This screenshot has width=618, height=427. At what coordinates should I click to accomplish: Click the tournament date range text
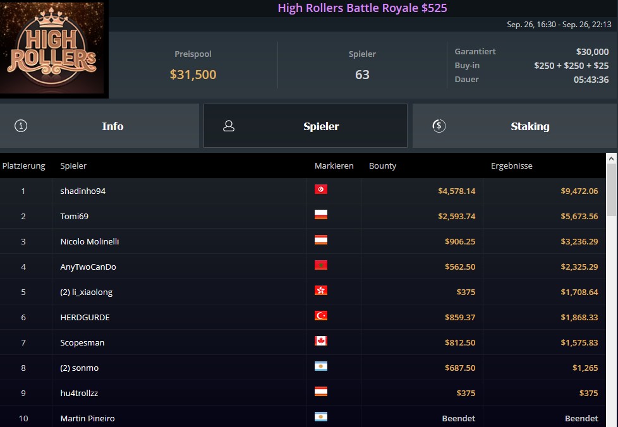pos(559,25)
